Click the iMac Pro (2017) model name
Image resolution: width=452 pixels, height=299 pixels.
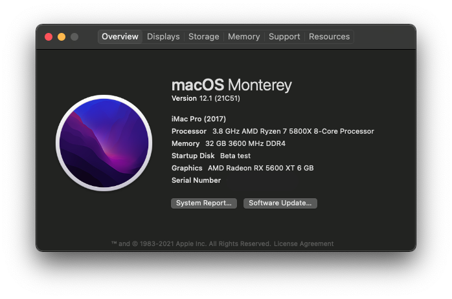[x=198, y=119]
